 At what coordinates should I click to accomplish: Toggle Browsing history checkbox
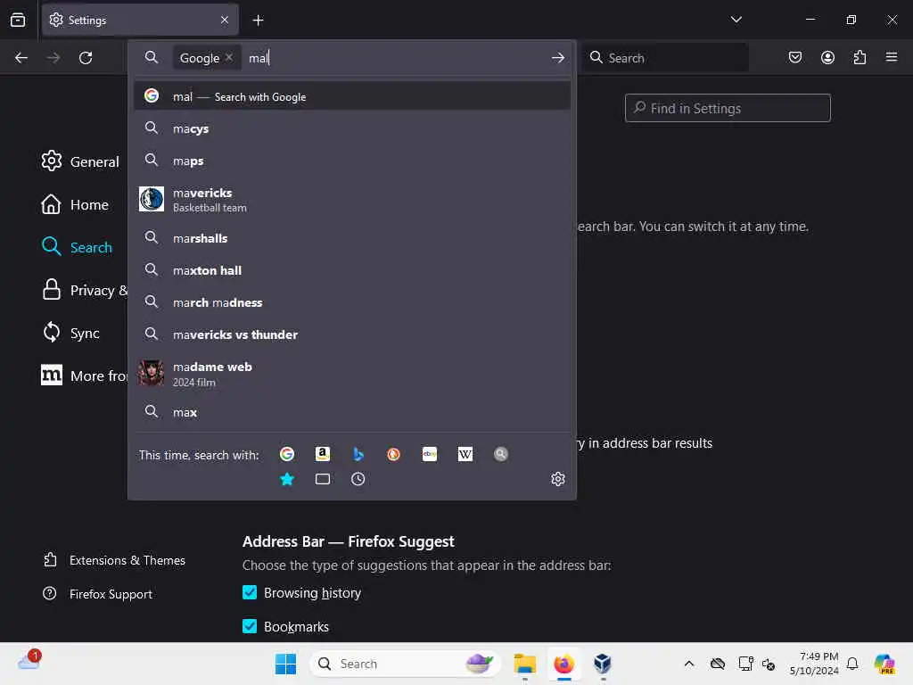point(250,592)
